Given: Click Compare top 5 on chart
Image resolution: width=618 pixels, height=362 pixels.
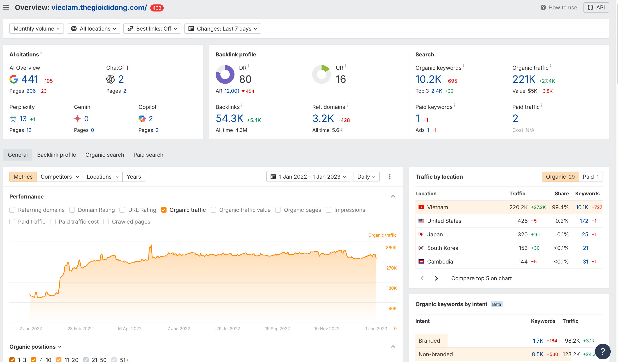Looking at the screenshot, I should coord(481,278).
